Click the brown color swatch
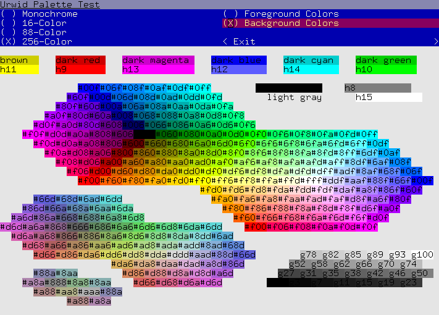This screenshot has width=439, height=315. (x=19, y=60)
